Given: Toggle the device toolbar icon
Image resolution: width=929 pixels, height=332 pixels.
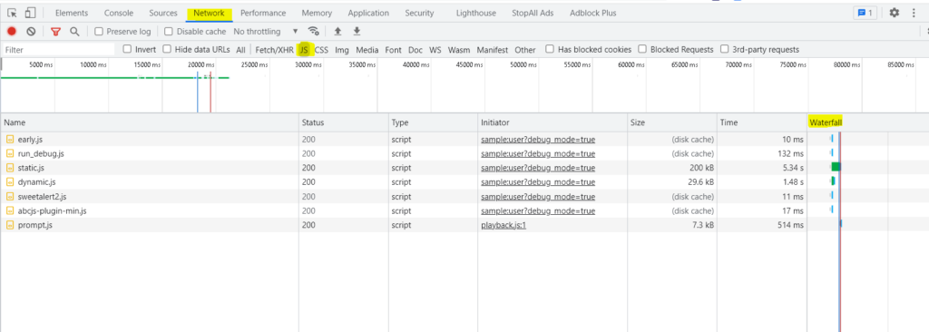Looking at the screenshot, I should click(x=30, y=13).
